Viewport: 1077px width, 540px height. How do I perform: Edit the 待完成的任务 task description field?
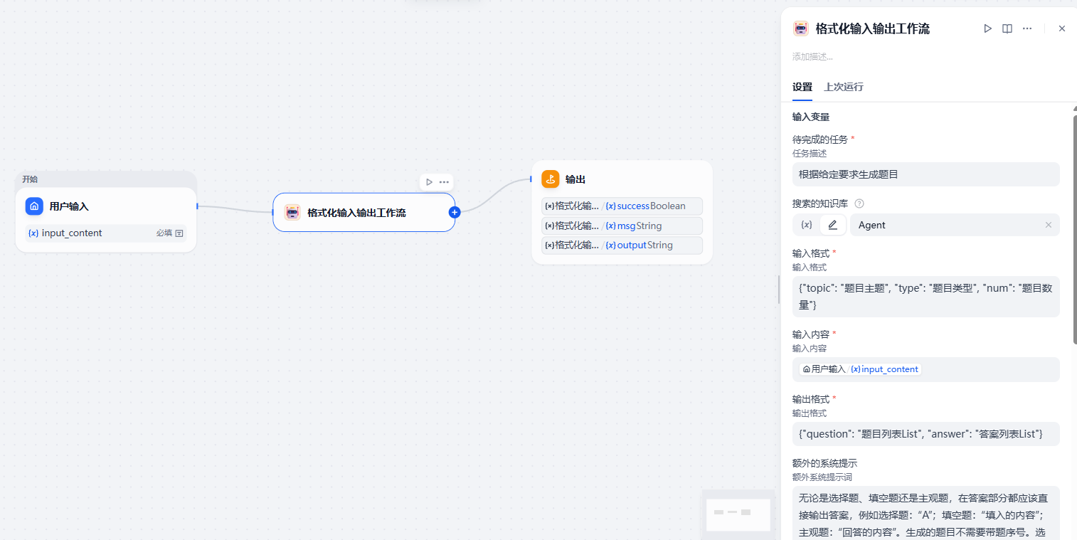pyautogui.click(x=925, y=174)
